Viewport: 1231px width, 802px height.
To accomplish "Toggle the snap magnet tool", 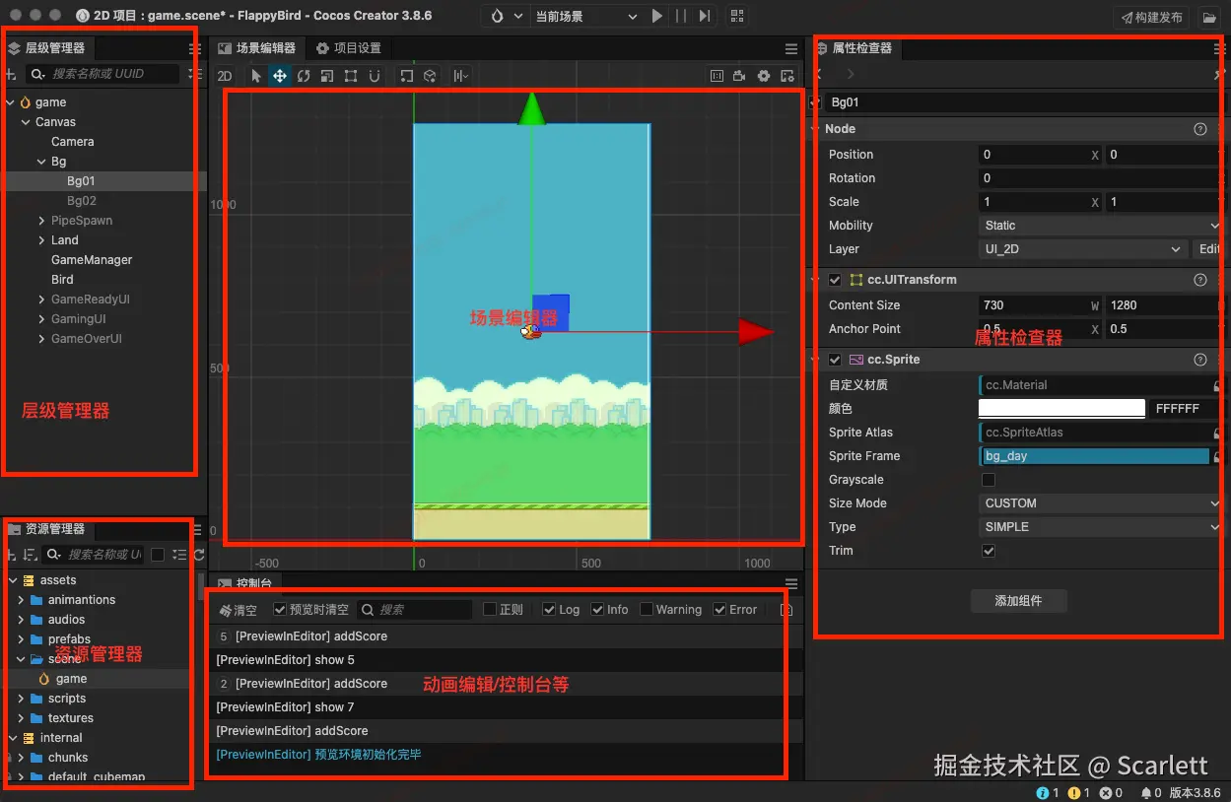I will pos(375,76).
